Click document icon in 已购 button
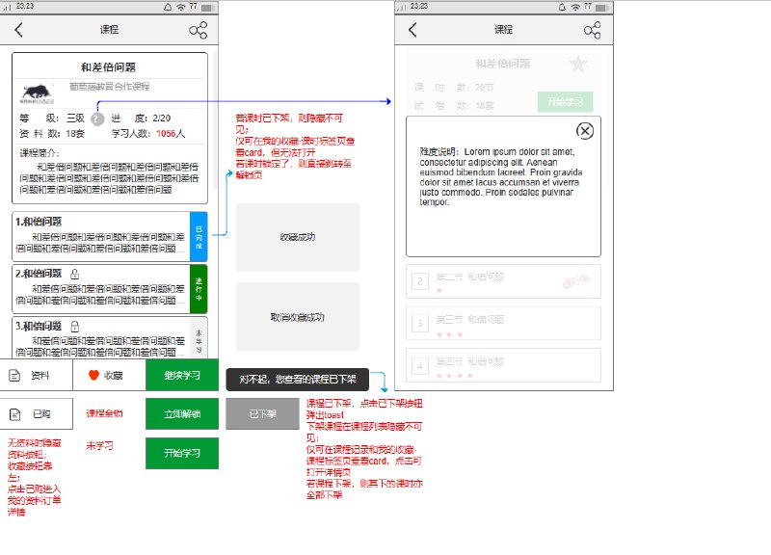The width and height of the screenshot is (771, 555). click(15, 414)
